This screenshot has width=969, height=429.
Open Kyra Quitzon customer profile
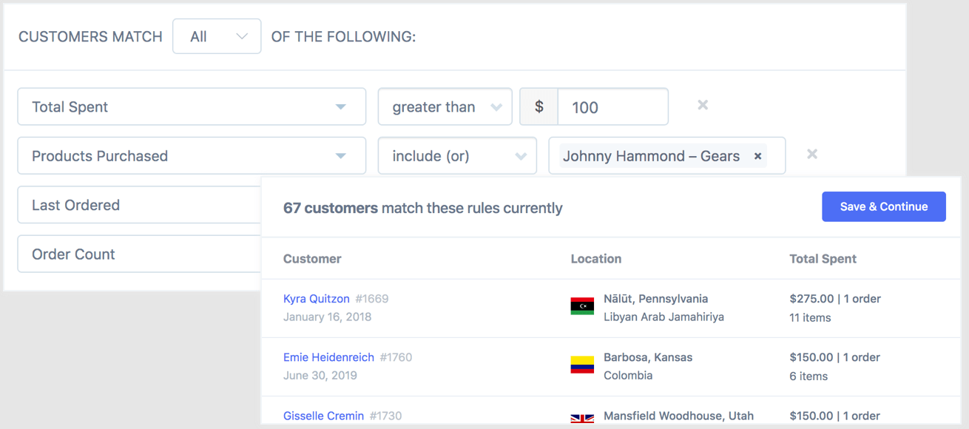tap(316, 299)
